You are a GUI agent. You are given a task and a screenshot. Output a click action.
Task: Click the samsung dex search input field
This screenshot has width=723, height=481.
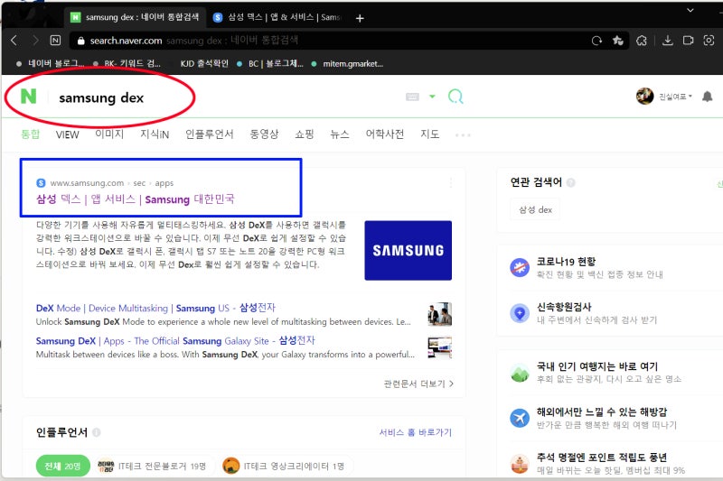226,97
